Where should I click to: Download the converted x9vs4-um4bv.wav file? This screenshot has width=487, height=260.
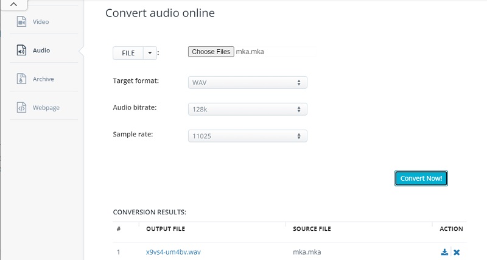tap(444, 252)
